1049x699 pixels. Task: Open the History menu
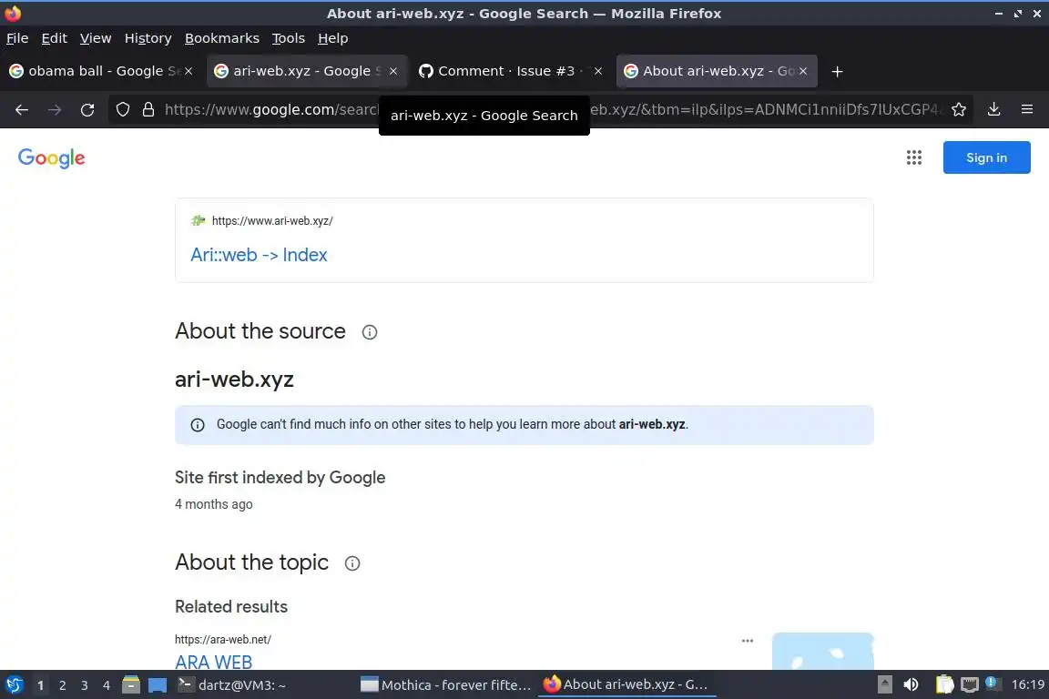coord(148,38)
